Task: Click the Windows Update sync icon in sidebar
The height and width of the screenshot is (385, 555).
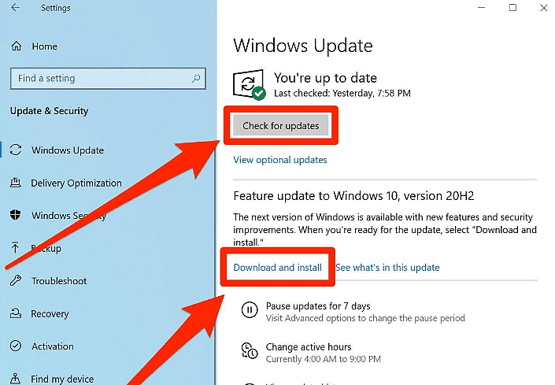Action: [16, 150]
